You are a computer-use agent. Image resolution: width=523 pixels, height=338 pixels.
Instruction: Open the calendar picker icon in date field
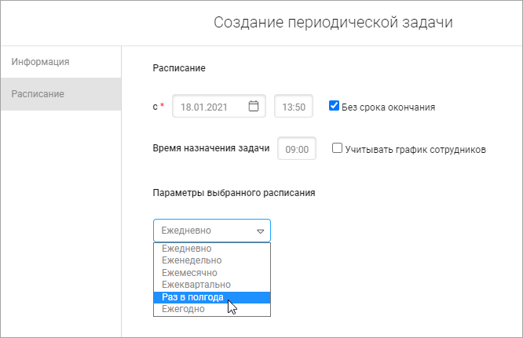(254, 107)
